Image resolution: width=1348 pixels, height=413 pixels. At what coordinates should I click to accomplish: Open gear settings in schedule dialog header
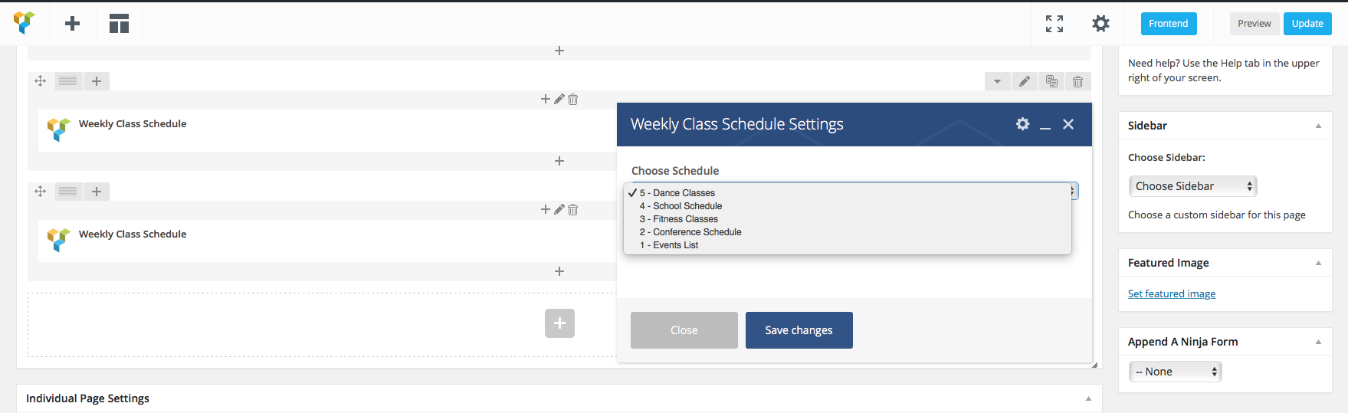click(x=1022, y=123)
